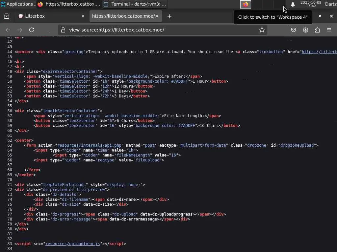Click "3 Days" text on line 53
337x252 pixels.
pos(121,96)
